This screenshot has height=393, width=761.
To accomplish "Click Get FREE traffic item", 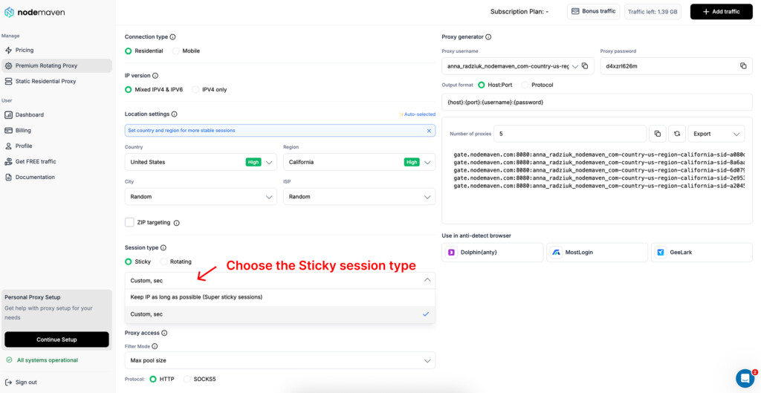I will [x=36, y=161].
